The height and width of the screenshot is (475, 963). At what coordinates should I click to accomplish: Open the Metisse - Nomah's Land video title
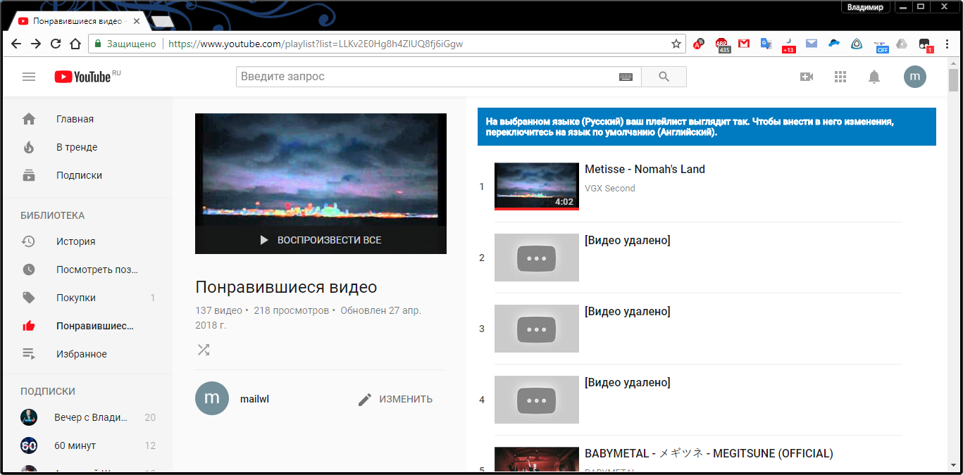click(x=645, y=169)
